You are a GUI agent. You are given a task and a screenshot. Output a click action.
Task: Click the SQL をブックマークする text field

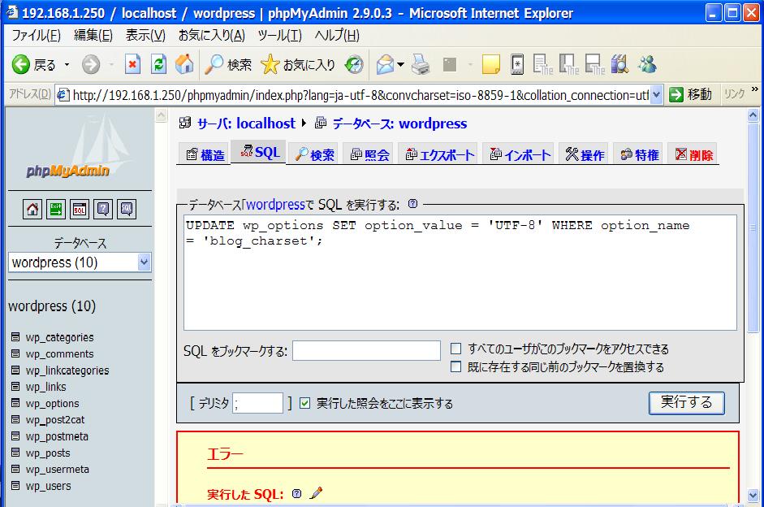(x=366, y=350)
